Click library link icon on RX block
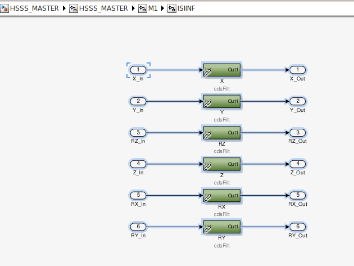The width and height of the screenshot is (354, 266). coord(207,198)
